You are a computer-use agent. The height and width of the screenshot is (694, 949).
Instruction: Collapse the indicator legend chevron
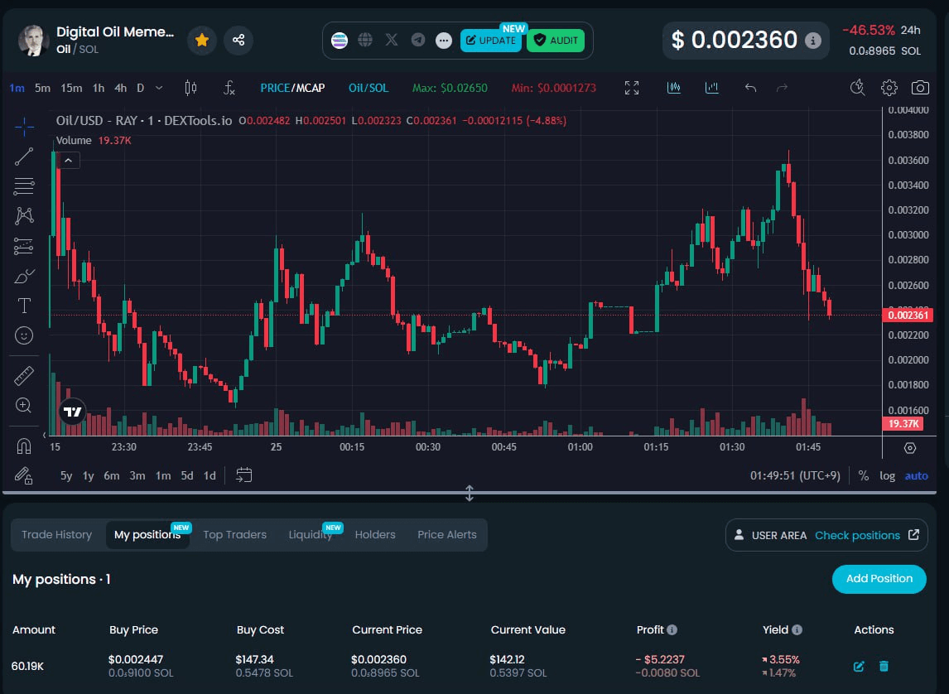click(x=69, y=161)
